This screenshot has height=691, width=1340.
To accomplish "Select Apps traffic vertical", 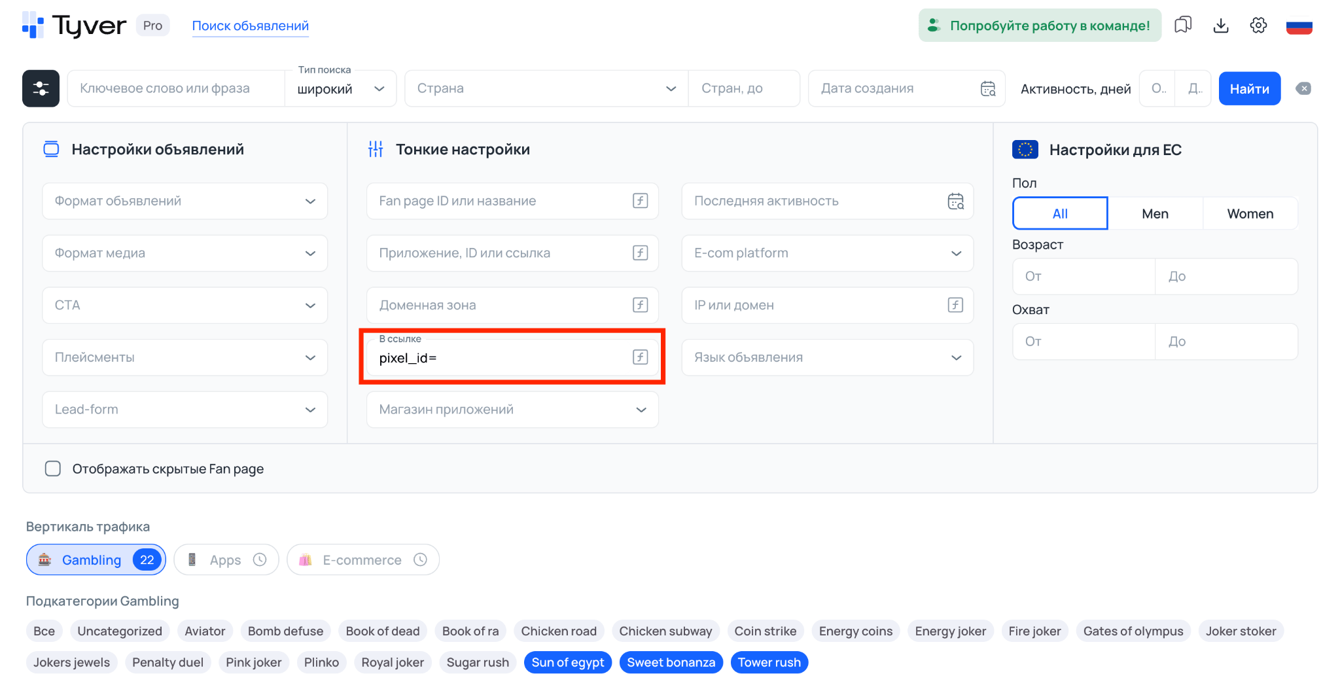I will 226,559.
